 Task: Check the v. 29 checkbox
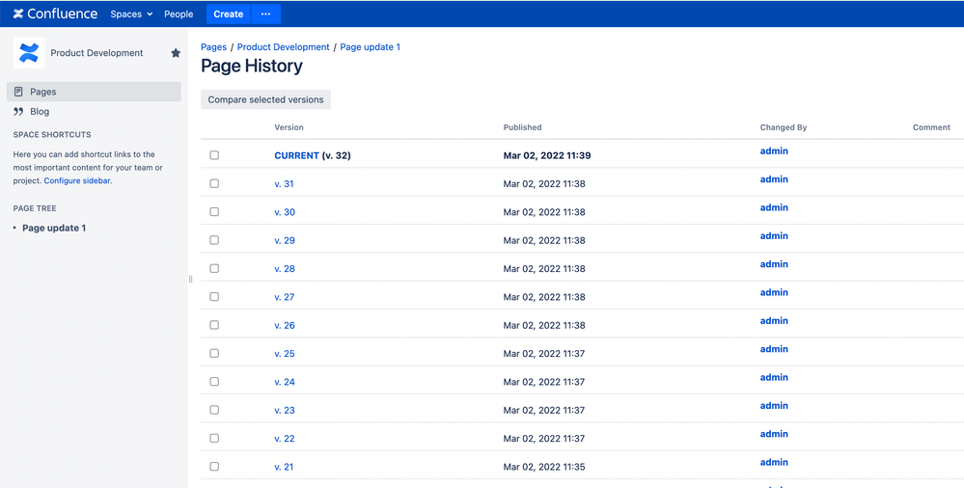click(214, 240)
